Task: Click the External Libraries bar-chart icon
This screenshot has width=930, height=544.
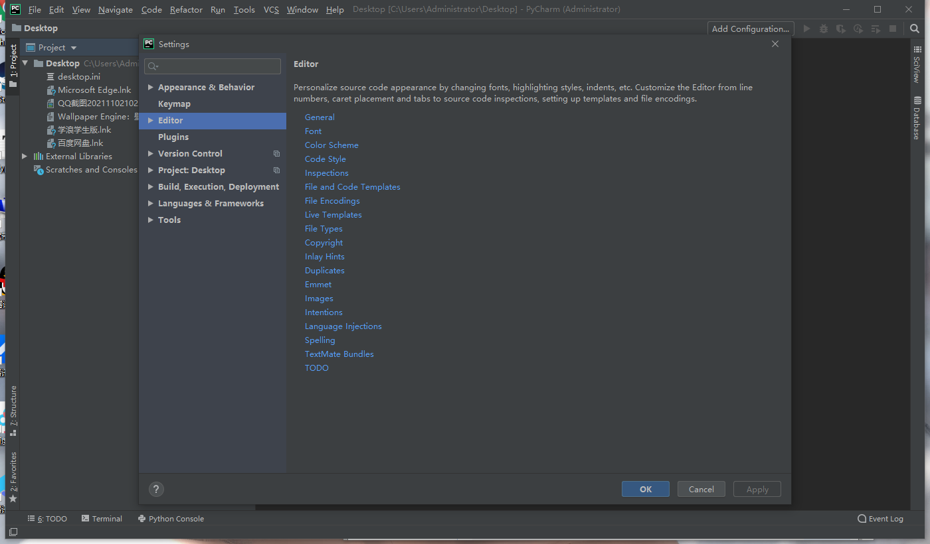Action: [x=39, y=157]
